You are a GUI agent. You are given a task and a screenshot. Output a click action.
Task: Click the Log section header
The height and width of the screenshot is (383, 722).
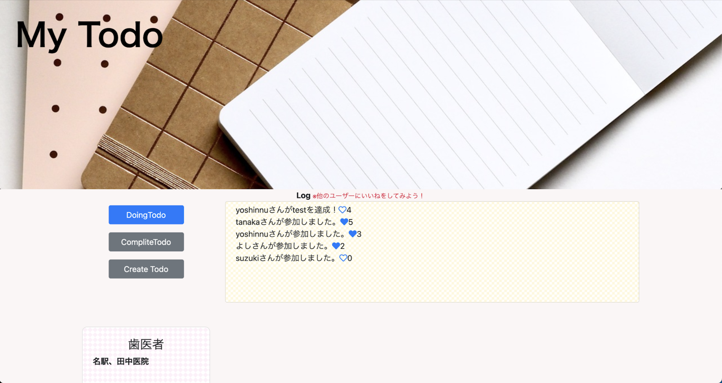coord(303,195)
